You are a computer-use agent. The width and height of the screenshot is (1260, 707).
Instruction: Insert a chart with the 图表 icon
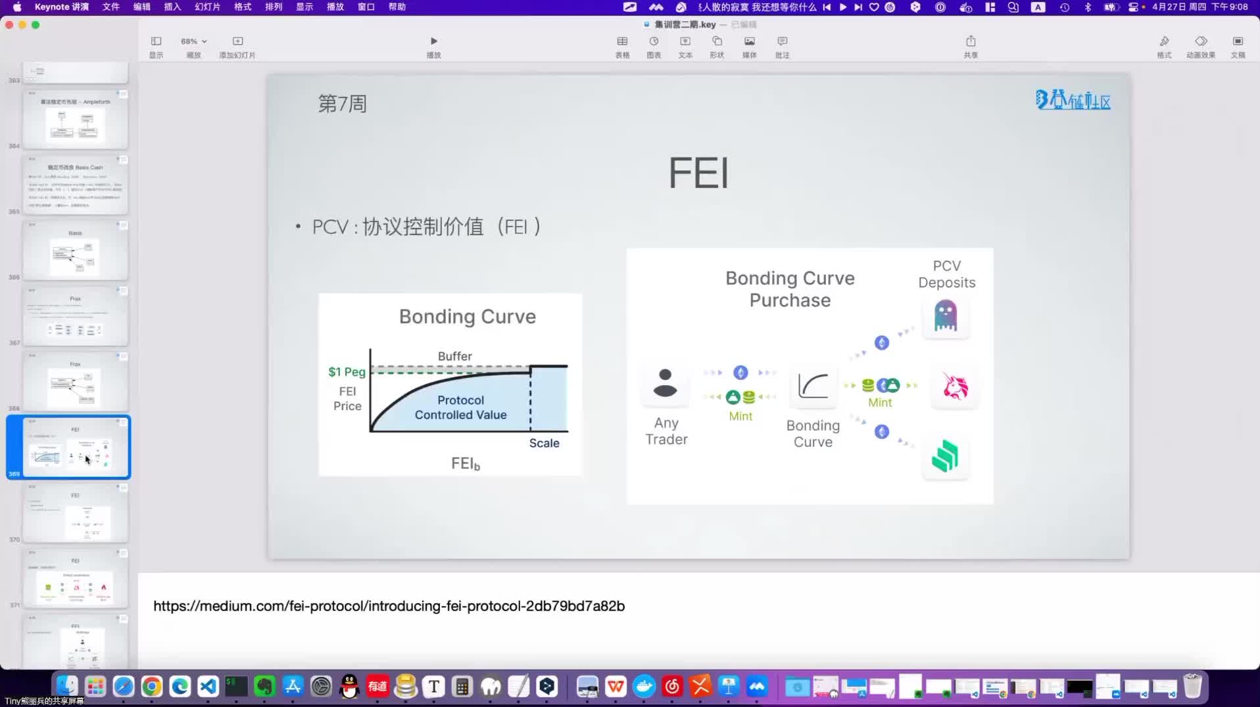pyautogui.click(x=654, y=47)
